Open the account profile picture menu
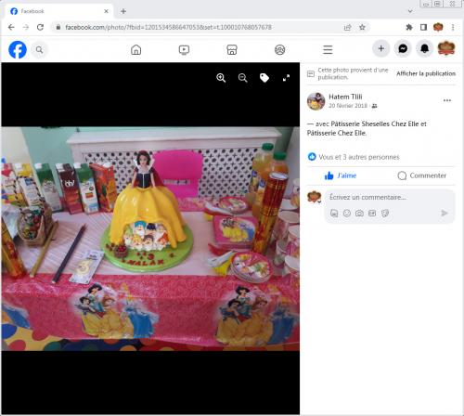 point(446,48)
